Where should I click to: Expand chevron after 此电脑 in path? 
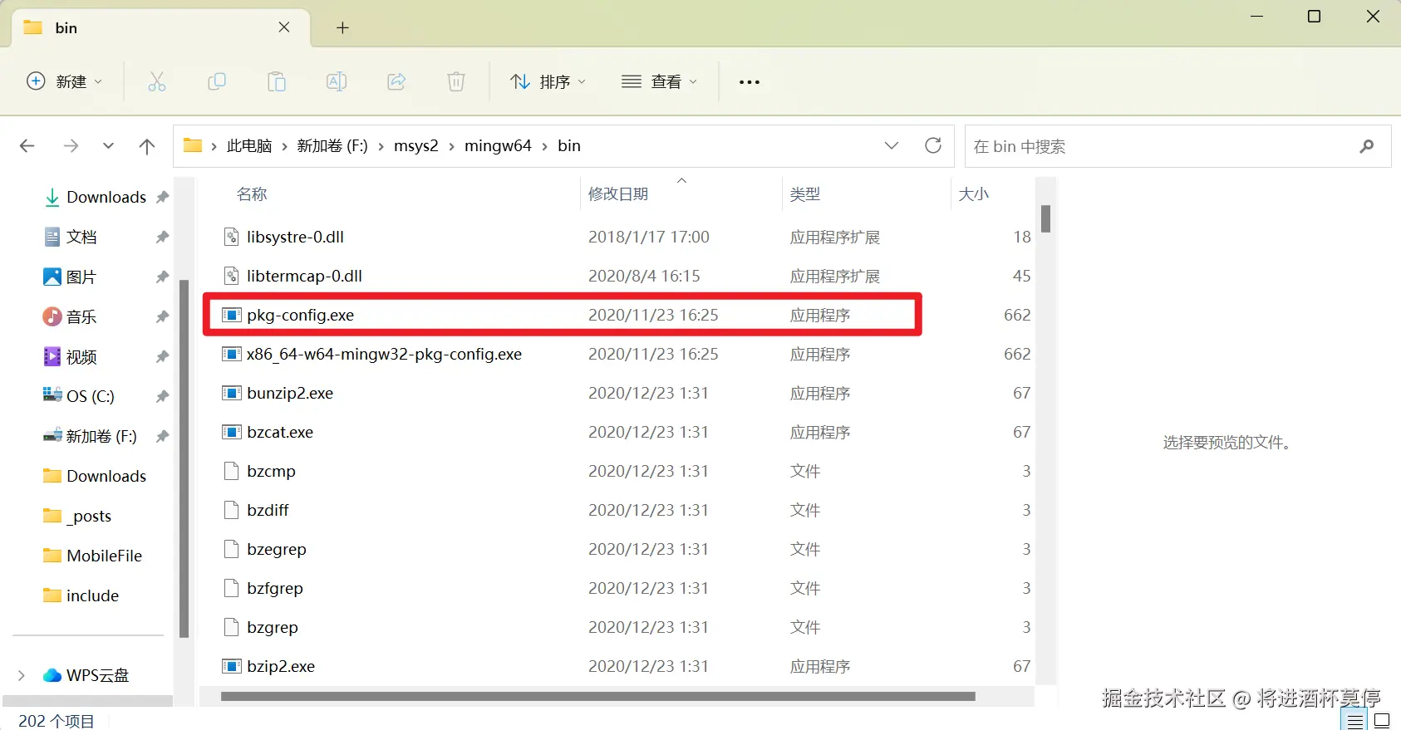pos(284,146)
